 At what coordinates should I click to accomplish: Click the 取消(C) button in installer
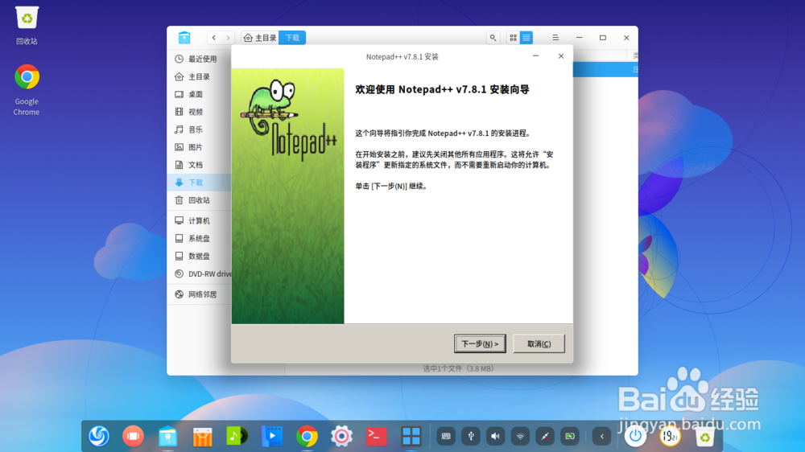pyautogui.click(x=539, y=343)
